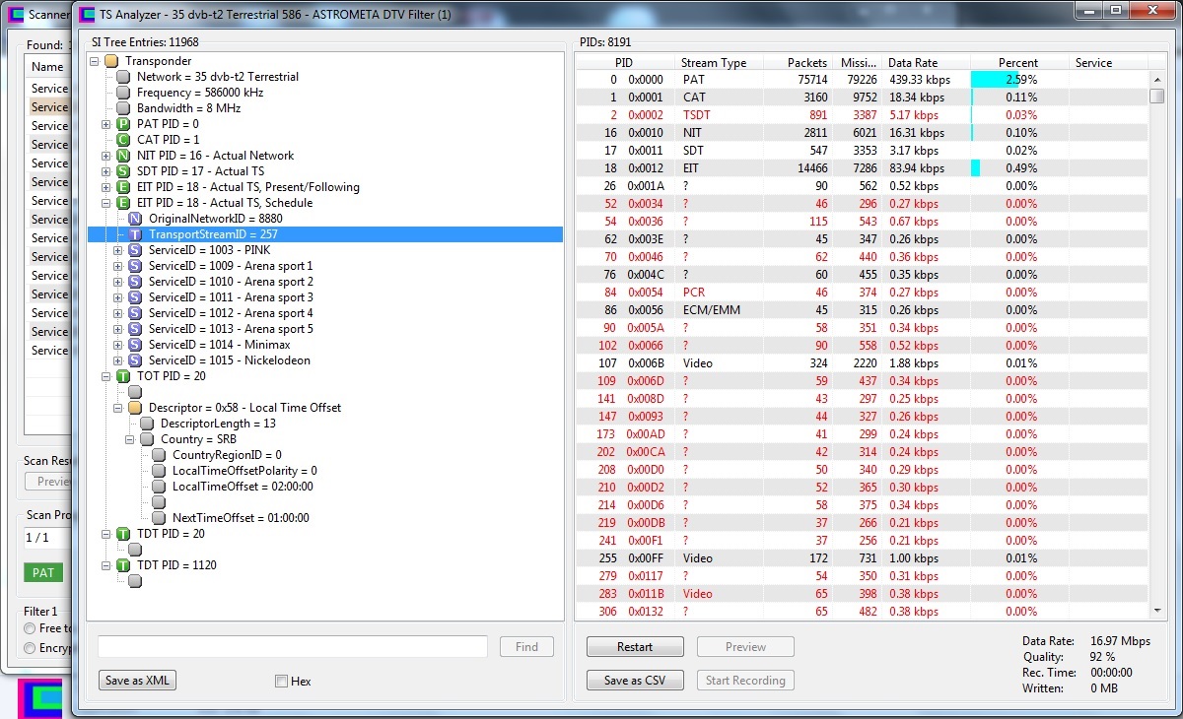Expand the SDT PID = 17 node
Viewport: 1183px width, 719px height.
click(x=106, y=171)
